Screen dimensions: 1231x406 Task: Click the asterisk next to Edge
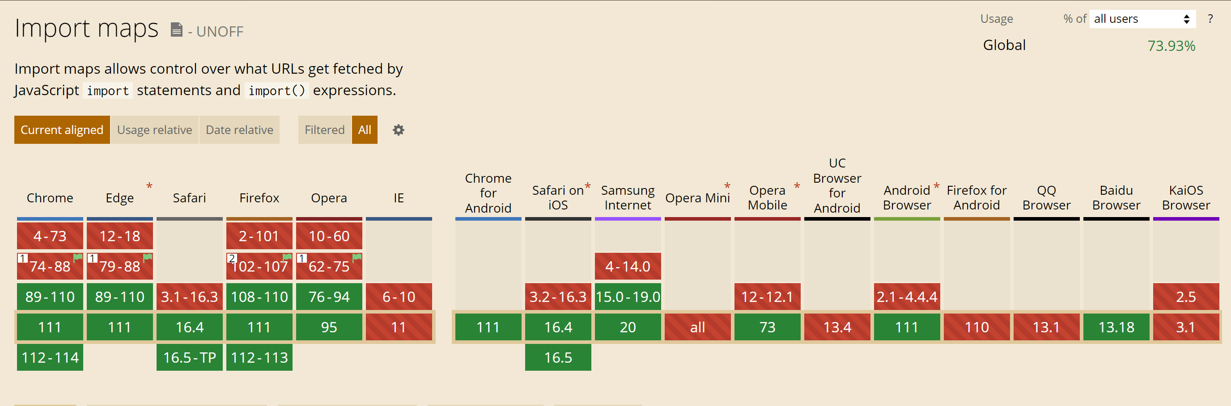(149, 186)
